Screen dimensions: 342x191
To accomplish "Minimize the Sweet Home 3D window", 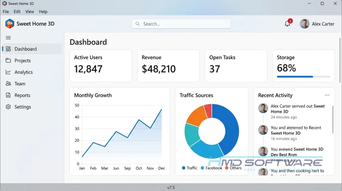I will pyautogui.click(x=309, y=3).
